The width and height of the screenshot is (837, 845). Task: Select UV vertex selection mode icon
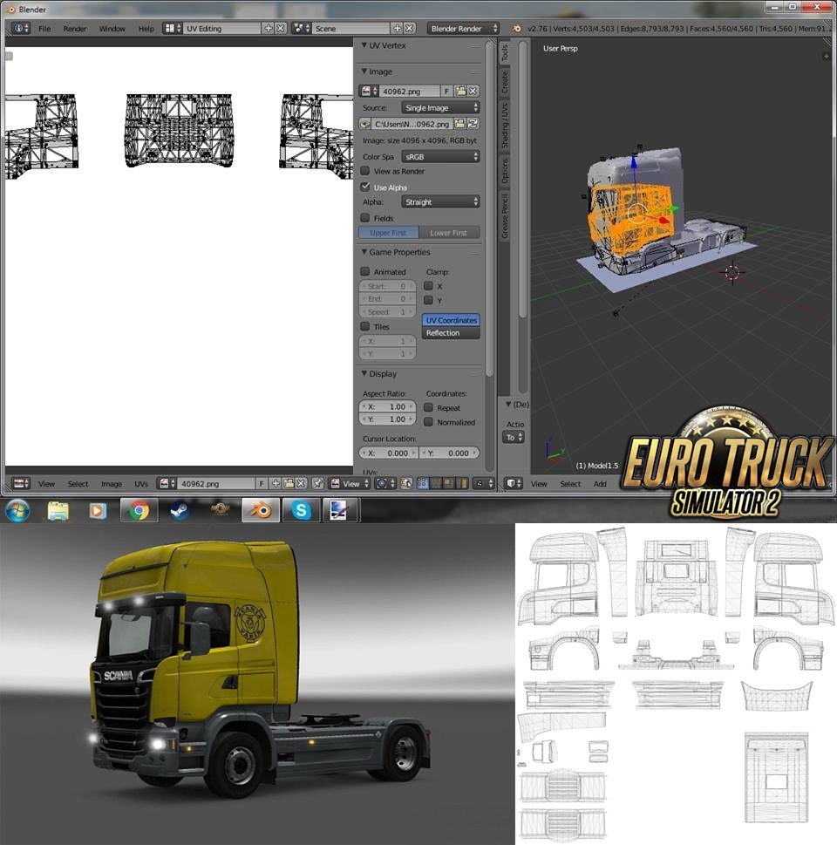coord(423,483)
